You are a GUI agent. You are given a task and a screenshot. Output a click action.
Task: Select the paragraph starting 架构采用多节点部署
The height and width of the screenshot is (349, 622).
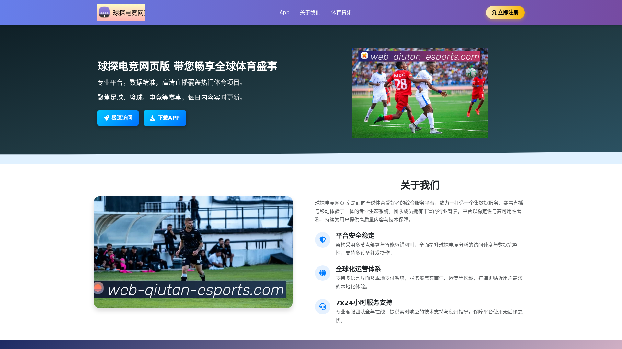pos(427,249)
